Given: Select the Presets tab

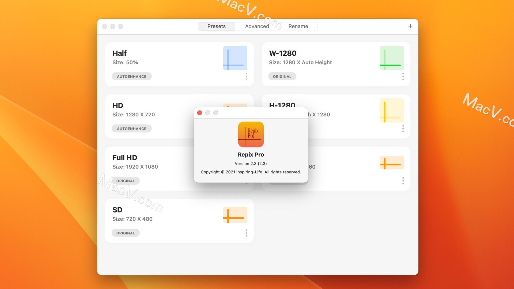Looking at the screenshot, I should click(217, 26).
